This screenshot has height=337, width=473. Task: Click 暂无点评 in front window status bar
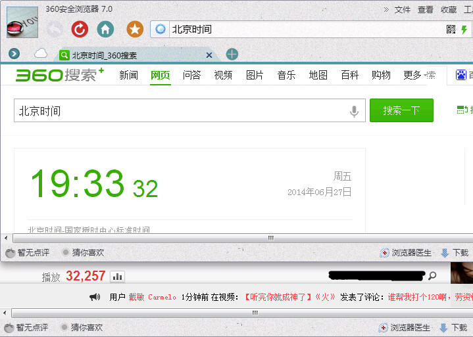click(28, 252)
